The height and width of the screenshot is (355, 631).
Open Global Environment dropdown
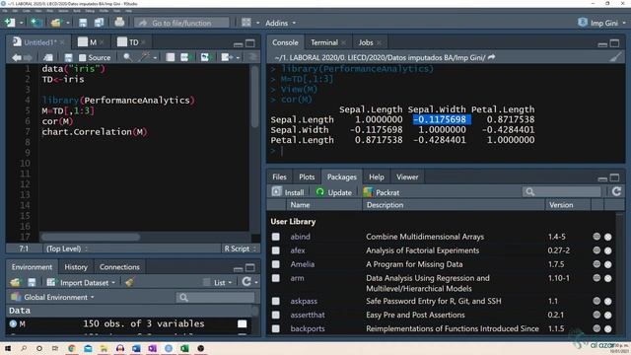tap(52, 297)
